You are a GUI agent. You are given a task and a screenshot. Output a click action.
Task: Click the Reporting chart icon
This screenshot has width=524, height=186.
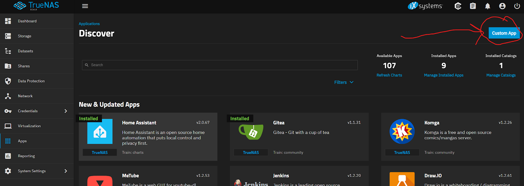8,156
